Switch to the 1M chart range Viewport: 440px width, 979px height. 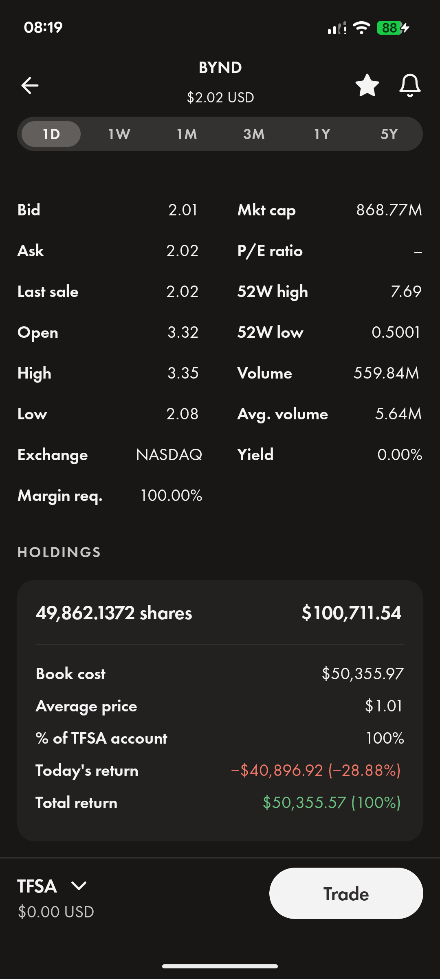[x=187, y=134]
